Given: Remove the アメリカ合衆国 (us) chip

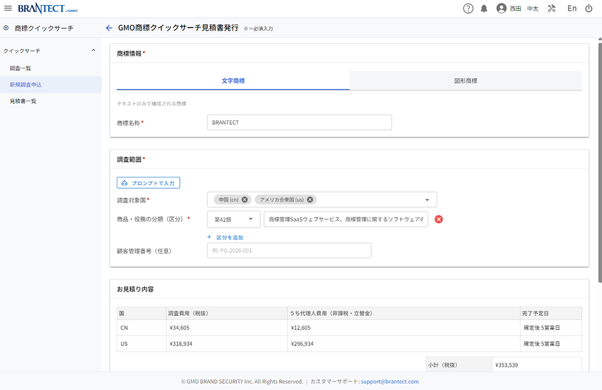Looking at the screenshot, I should 310,199.
